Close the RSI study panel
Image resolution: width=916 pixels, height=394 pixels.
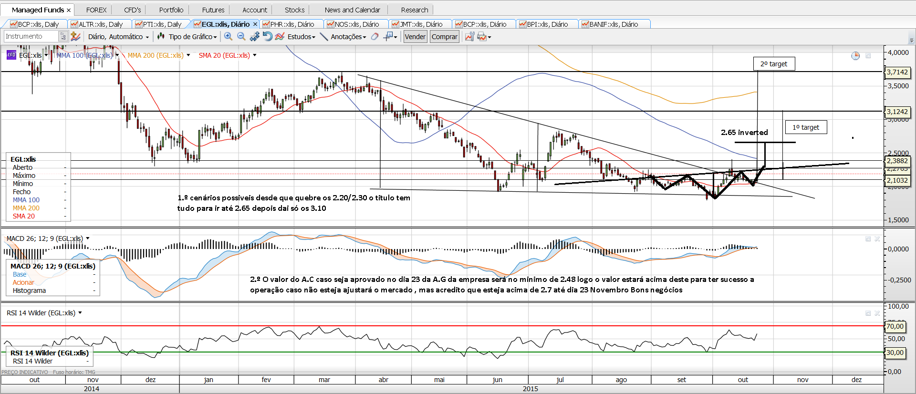(877, 313)
